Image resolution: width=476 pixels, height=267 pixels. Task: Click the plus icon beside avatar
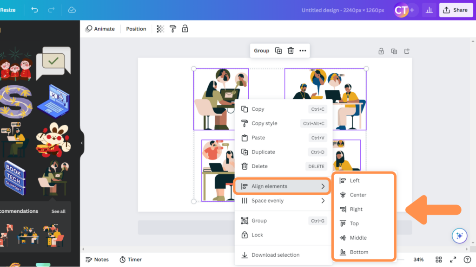pyautogui.click(x=412, y=10)
